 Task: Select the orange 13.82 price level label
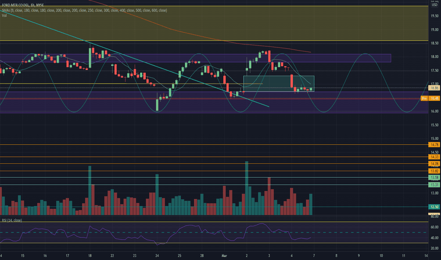coord(434,171)
